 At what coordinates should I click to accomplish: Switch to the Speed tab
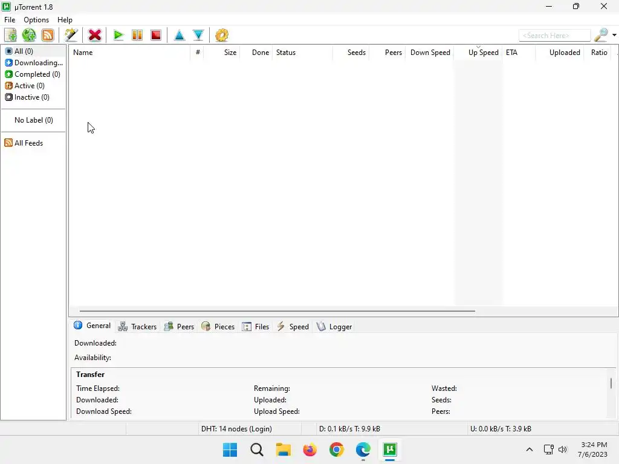pyautogui.click(x=293, y=327)
